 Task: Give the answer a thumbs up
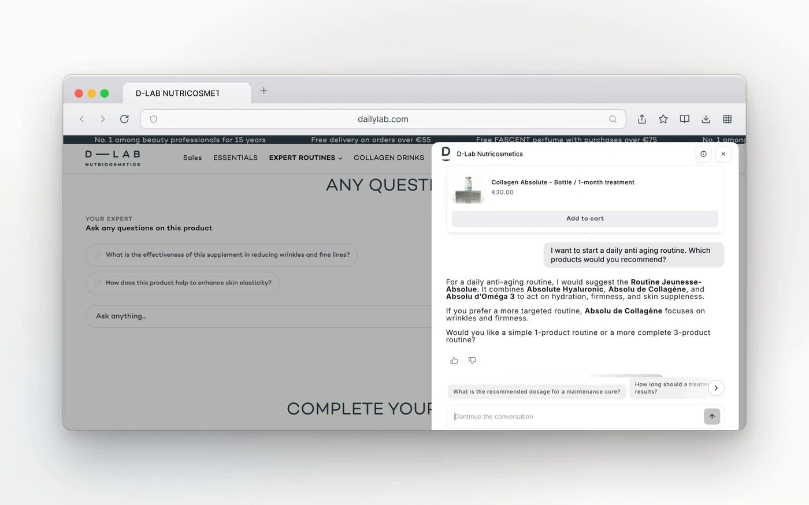tap(454, 361)
